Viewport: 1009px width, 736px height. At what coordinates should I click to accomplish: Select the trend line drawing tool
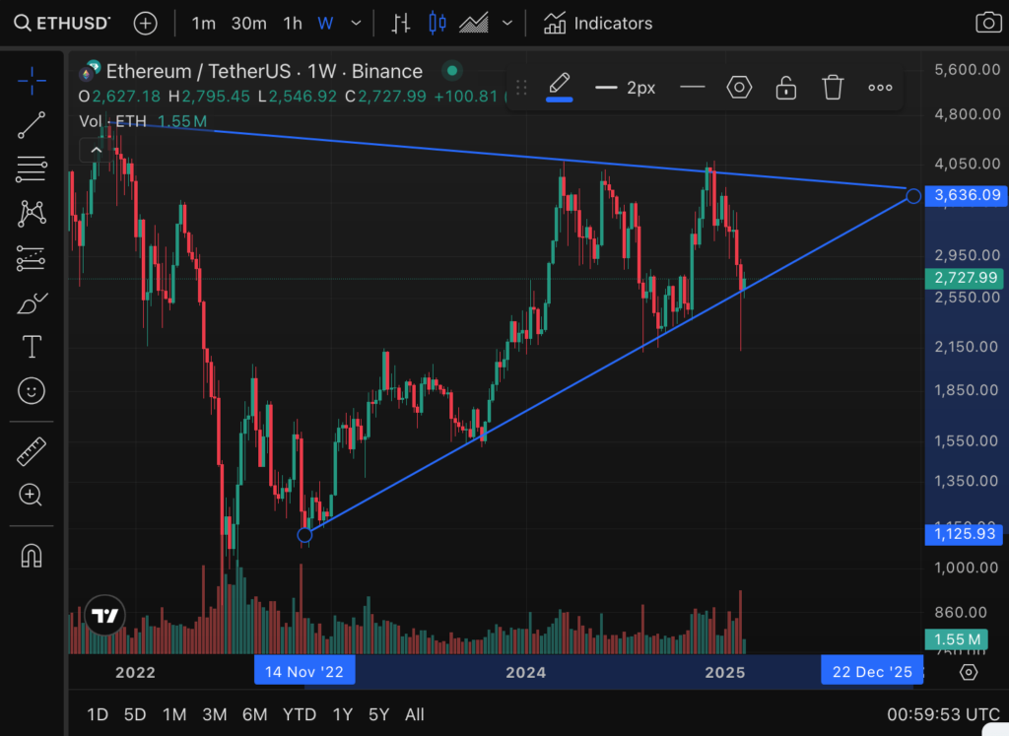click(32, 125)
